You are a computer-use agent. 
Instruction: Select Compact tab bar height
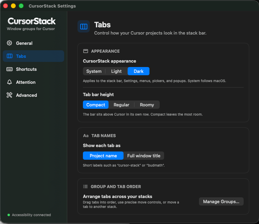[96, 105]
